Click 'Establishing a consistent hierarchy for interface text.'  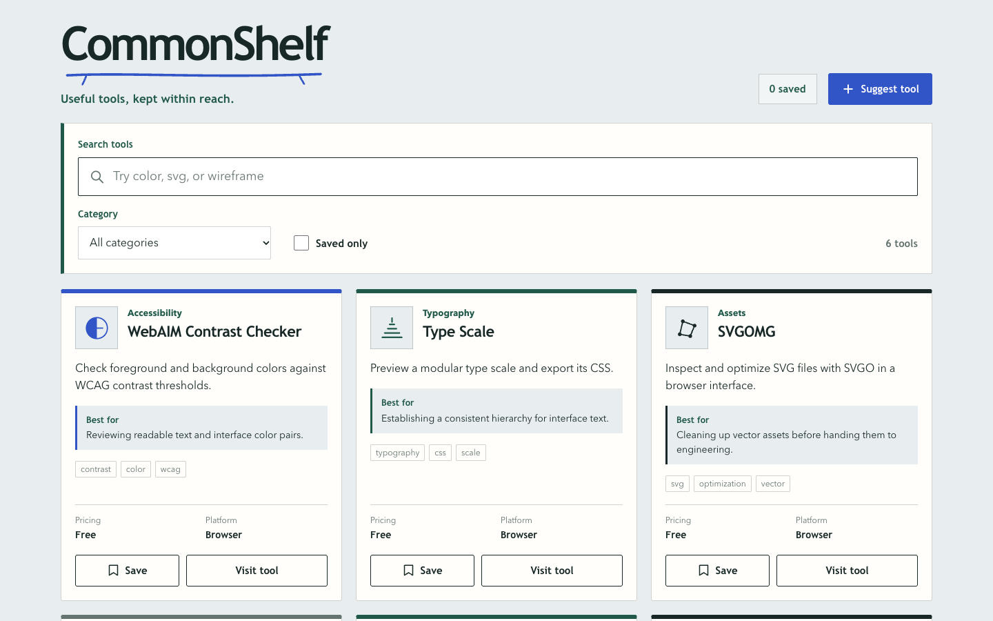[495, 418]
